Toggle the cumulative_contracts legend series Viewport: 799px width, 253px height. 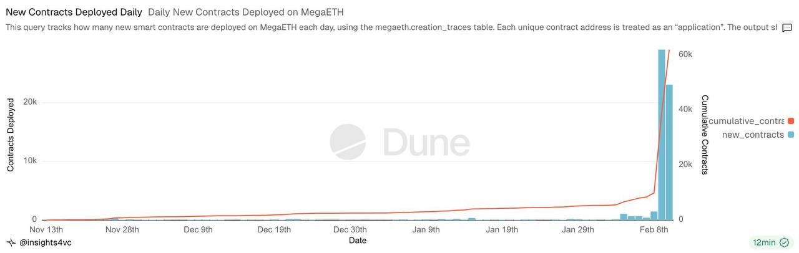click(x=747, y=121)
